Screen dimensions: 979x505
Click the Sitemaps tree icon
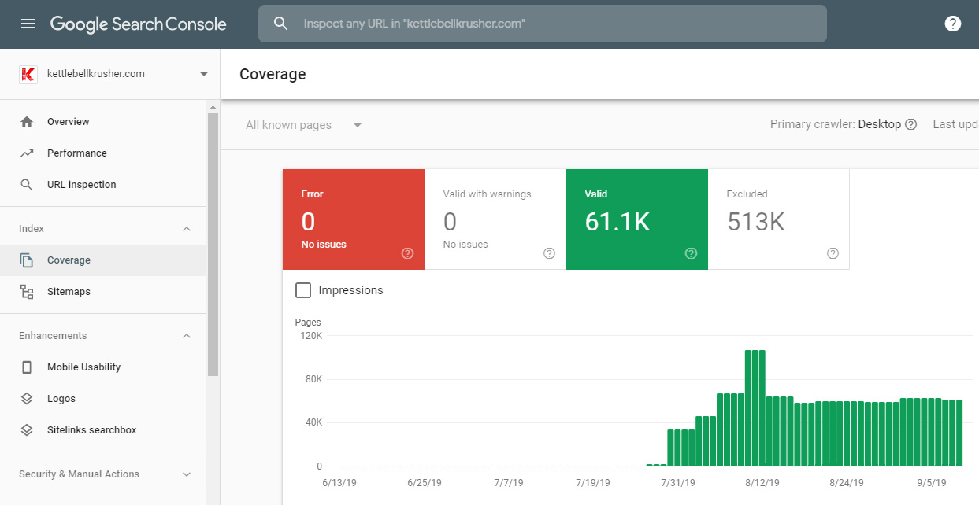pyautogui.click(x=27, y=292)
